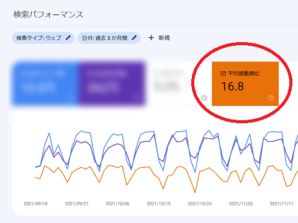Click the 2021/10/15 axis date label
This screenshot has height=223, width=298.
159,204
